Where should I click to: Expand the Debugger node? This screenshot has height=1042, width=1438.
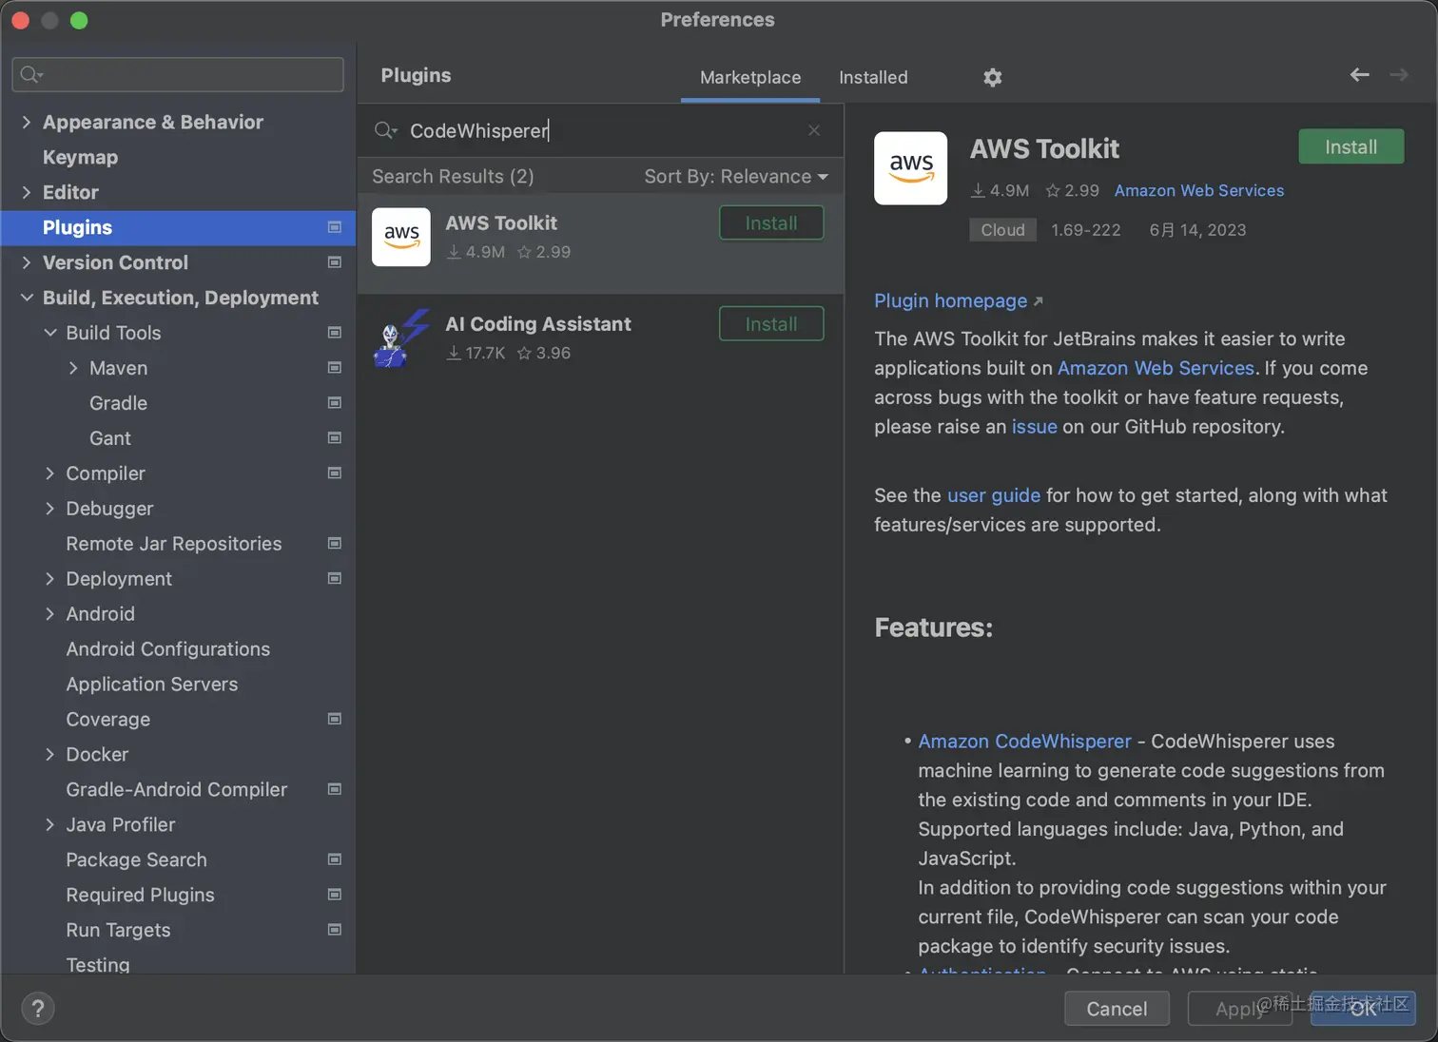tap(50, 510)
